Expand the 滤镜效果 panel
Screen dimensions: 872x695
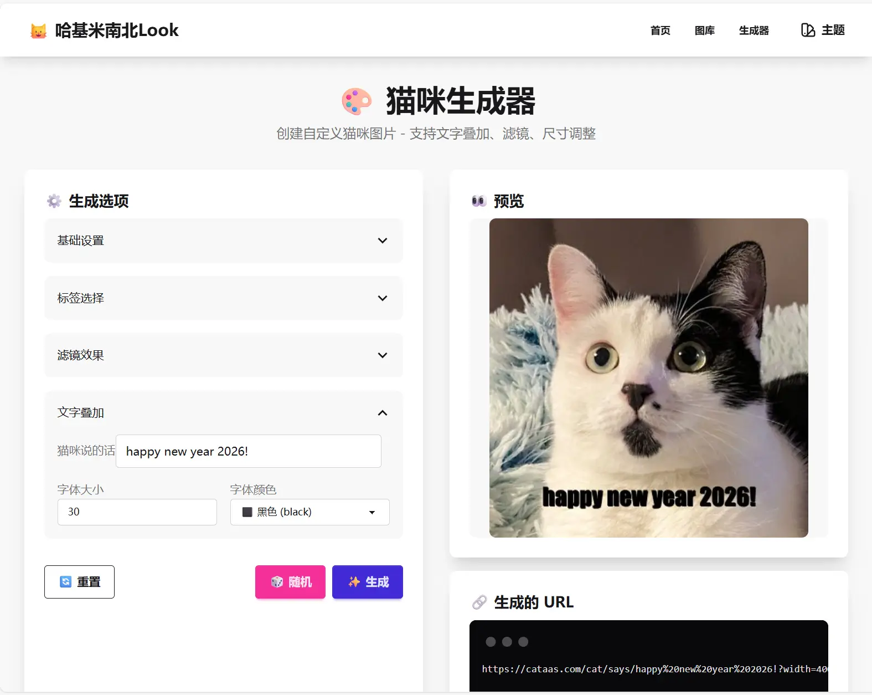click(223, 355)
